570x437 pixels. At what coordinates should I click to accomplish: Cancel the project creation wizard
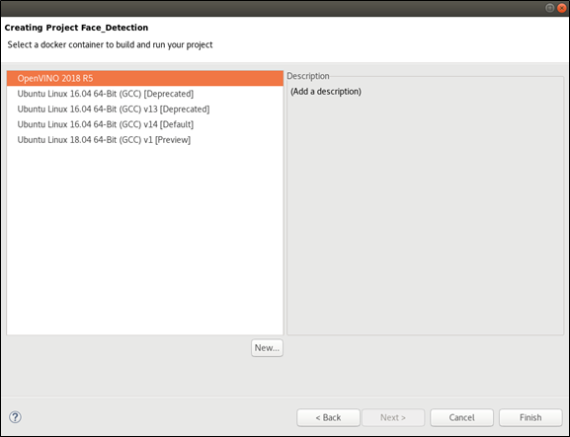click(x=461, y=417)
